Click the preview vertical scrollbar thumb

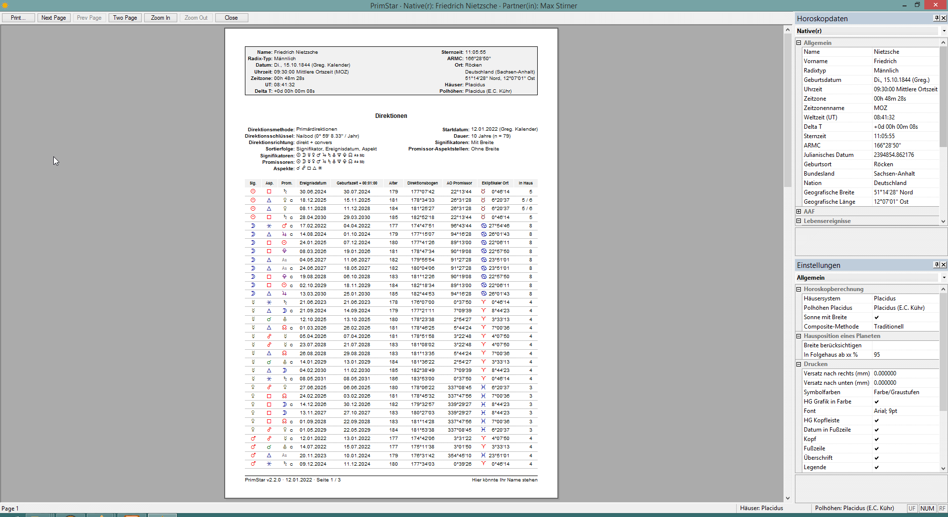tap(788, 111)
